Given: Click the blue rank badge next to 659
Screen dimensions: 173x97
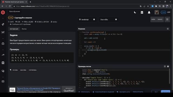Looking at the screenshot, I should [x=163, y=12].
